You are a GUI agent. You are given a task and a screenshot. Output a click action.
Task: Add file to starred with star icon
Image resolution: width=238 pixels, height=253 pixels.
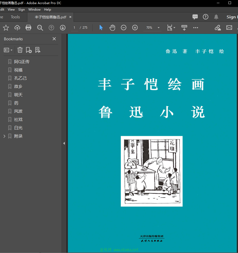(6, 28)
